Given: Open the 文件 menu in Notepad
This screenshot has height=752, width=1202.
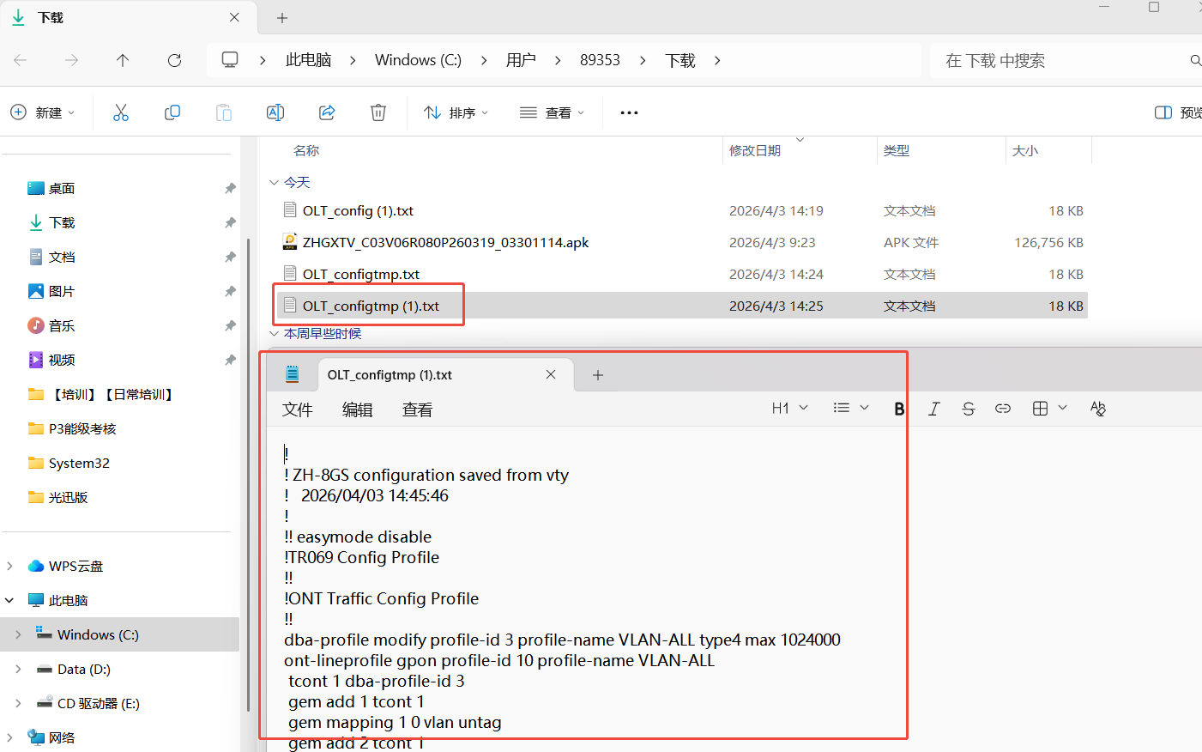Looking at the screenshot, I should pos(297,410).
